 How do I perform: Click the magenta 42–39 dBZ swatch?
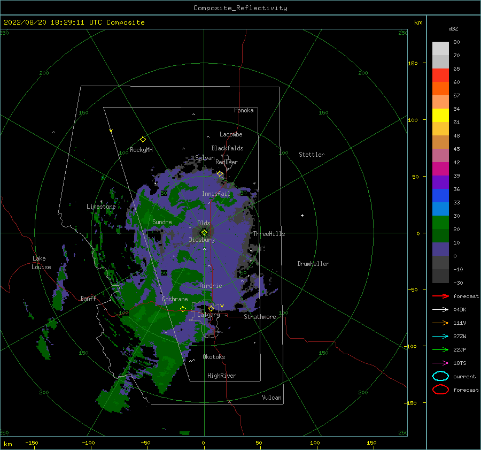click(x=440, y=169)
